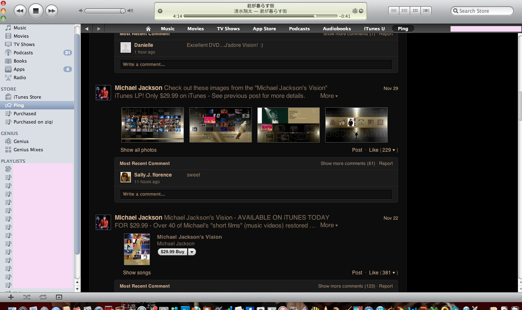Viewport: 522px width, 310px height.
Task: Click the Genius icon in the now-playing display
Action: 355,11
